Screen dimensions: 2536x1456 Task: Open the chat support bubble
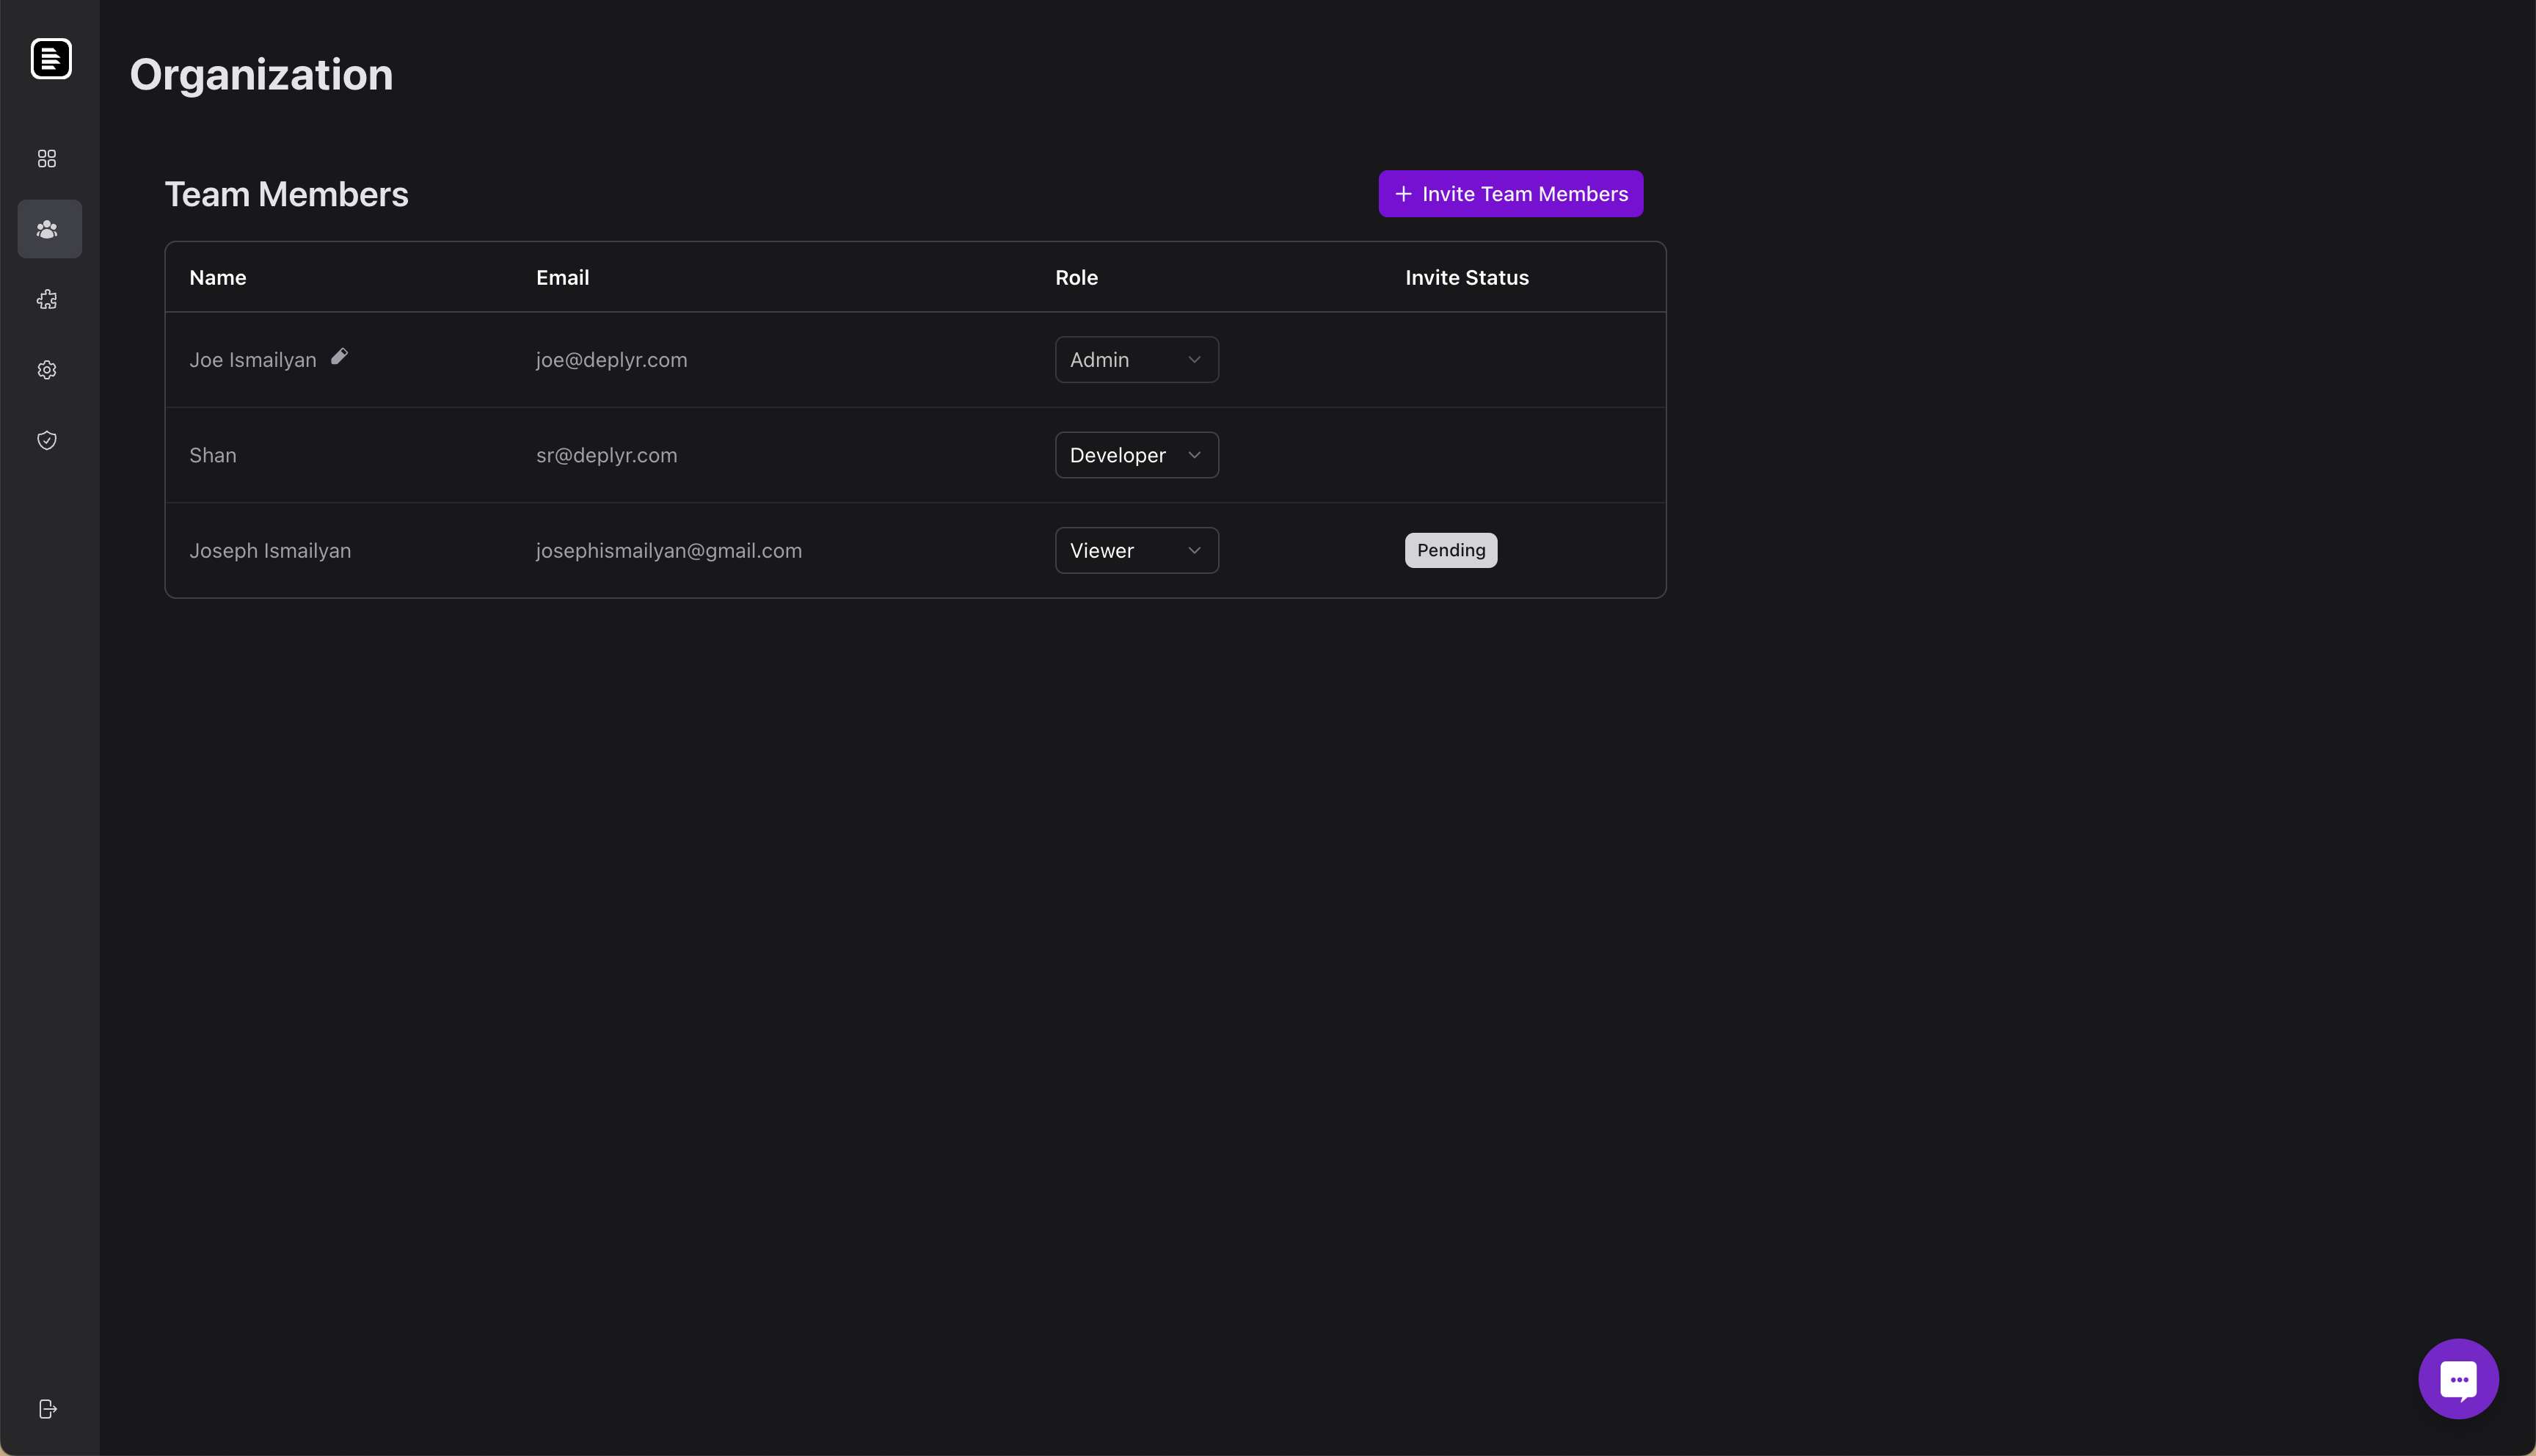[x=2457, y=1379]
